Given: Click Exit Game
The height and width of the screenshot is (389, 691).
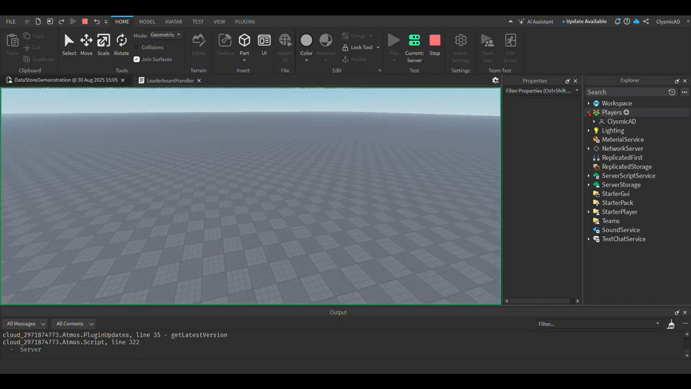Looking at the screenshot, I should click(510, 48).
